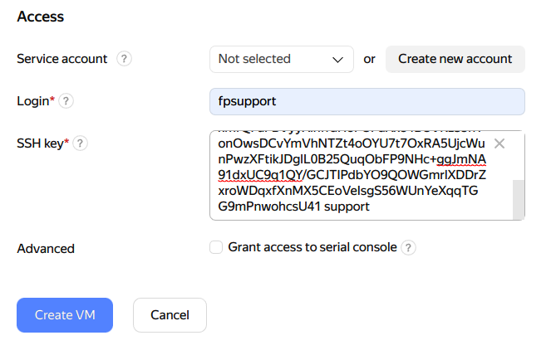Click the 'SSH key' field label text

point(40,143)
